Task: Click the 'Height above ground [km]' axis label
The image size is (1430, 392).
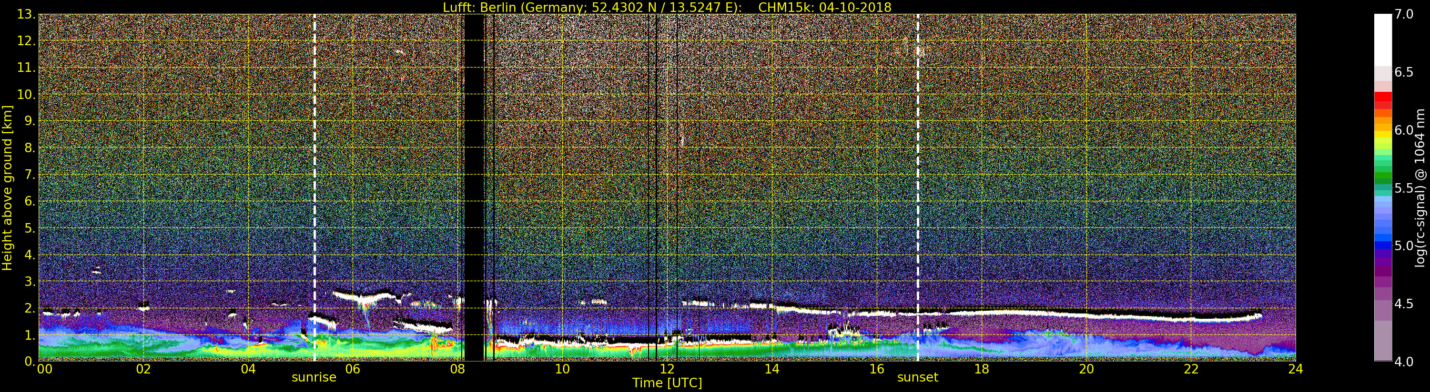Action: [7, 188]
